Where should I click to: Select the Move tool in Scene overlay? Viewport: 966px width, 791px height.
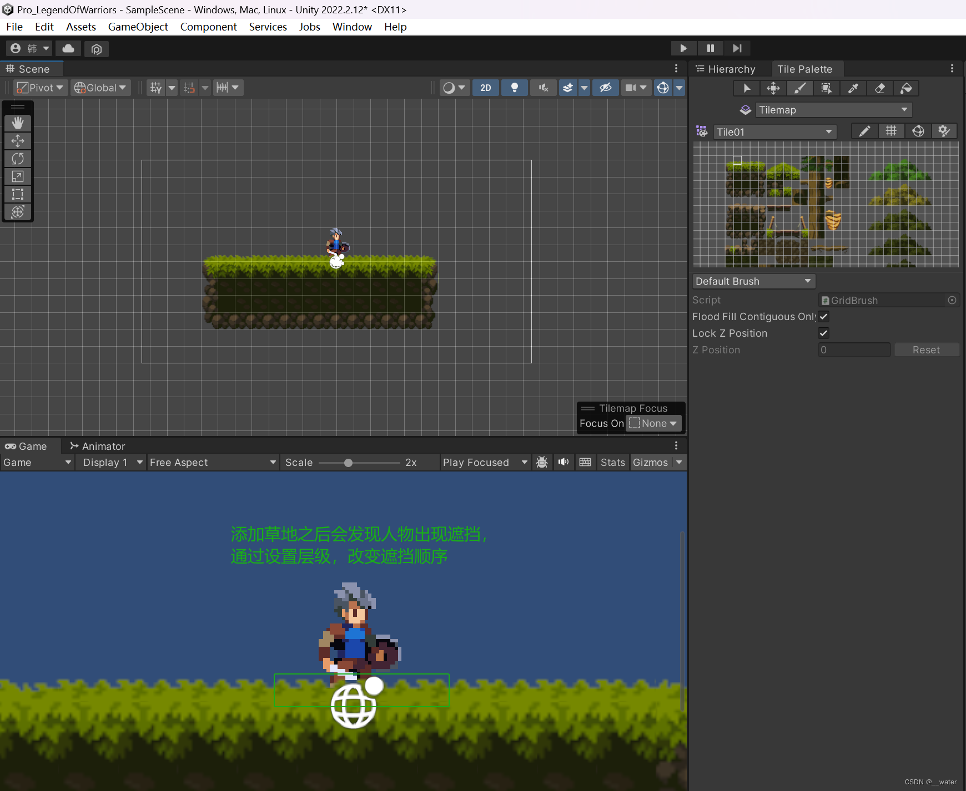[x=18, y=141]
